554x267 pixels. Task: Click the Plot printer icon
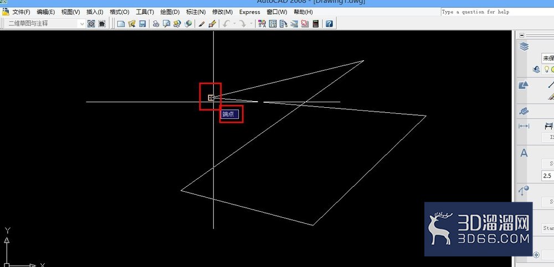point(156,24)
